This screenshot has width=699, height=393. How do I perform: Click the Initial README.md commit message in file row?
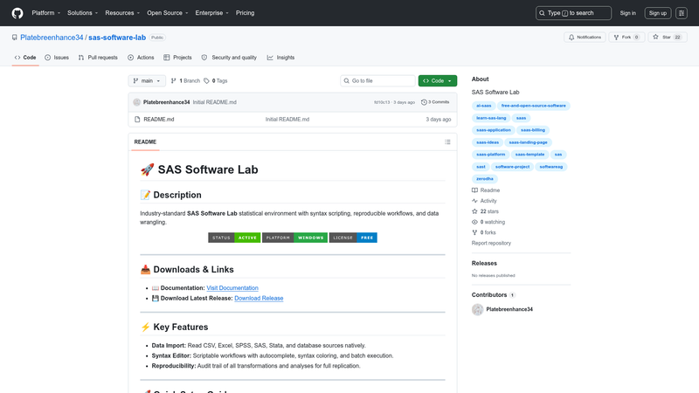pyautogui.click(x=287, y=120)
